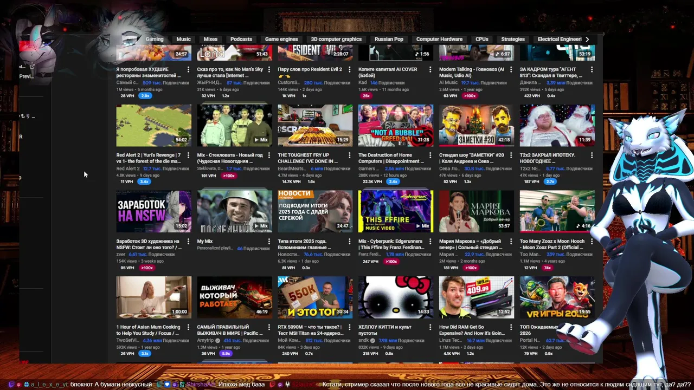Select the Music topic chip
This screenshot has width=694, height=390.
pos(184,39)
